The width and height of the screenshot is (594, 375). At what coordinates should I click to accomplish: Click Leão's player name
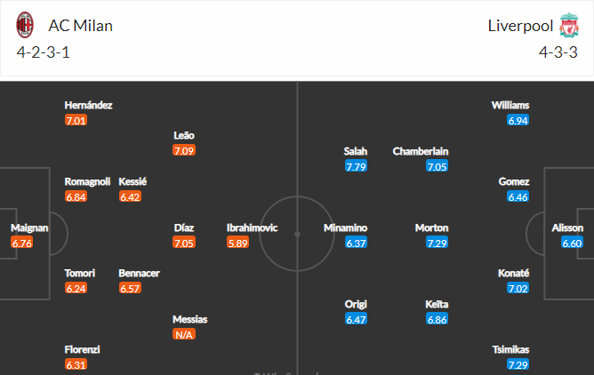click(184, 136)
